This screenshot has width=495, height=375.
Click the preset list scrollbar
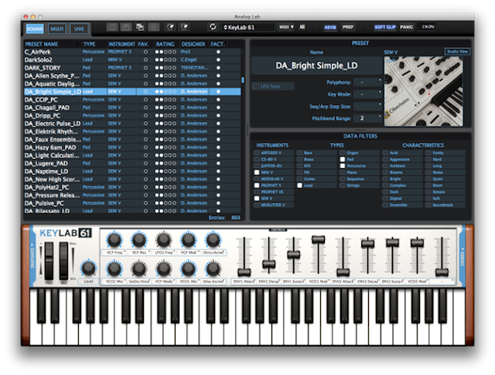point(242,80)
